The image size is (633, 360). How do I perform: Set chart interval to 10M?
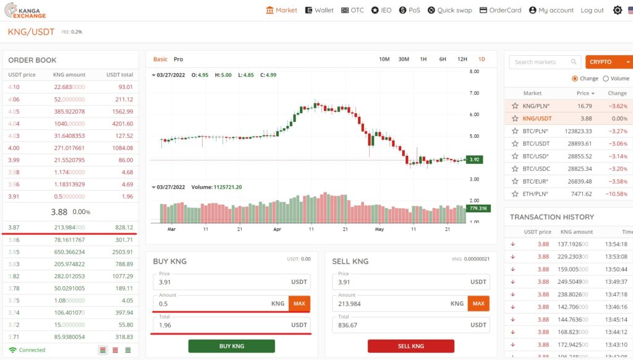pyautogui.click(x=384, y=59)
